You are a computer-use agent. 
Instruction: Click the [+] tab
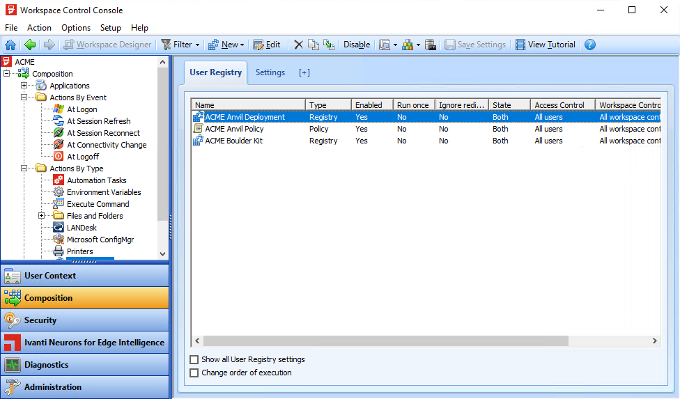coord(304,72)
